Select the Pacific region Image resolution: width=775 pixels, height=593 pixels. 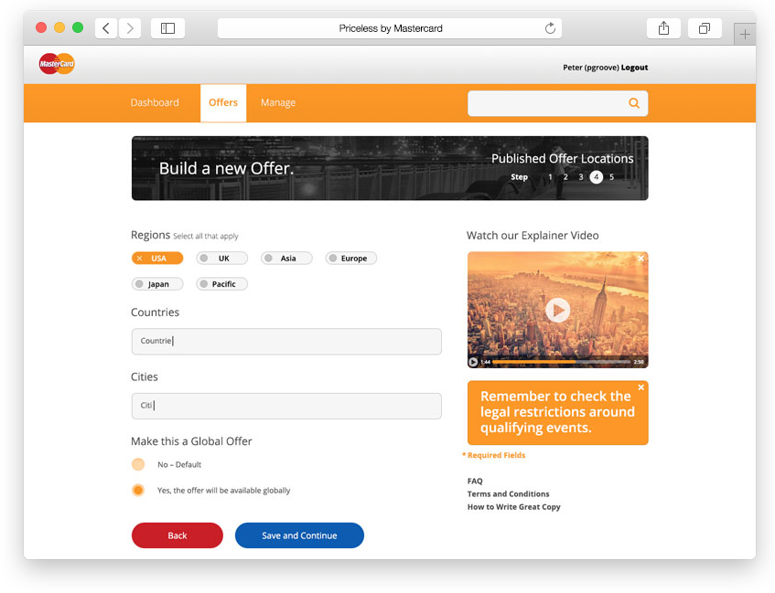222,284
